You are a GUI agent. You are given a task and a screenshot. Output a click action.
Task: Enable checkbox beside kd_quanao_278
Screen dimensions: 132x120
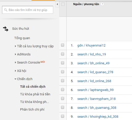coord(63,72)
